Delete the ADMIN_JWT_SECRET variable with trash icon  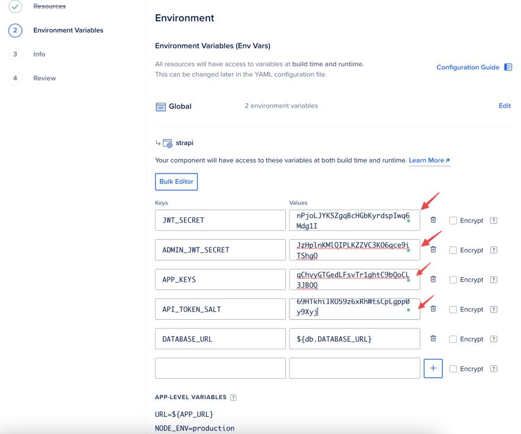(x=433, y=250)
